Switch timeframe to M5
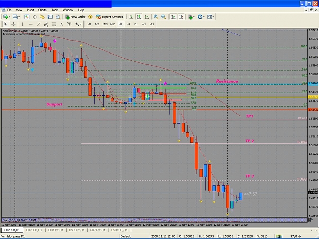The image size is (319, 239). (97, 24)
